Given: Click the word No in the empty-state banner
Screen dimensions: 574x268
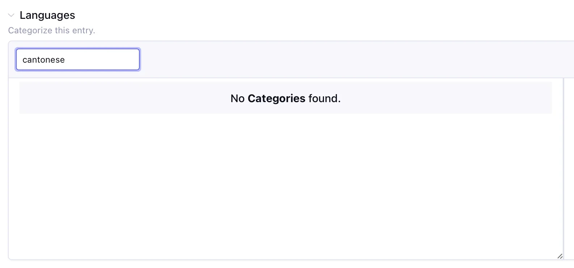Looking at the screenshot, I should coord(237,98).
